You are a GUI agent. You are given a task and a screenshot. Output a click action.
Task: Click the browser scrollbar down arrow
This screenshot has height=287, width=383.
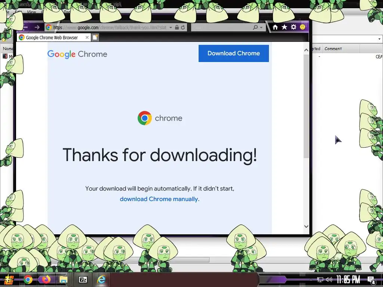306,226
